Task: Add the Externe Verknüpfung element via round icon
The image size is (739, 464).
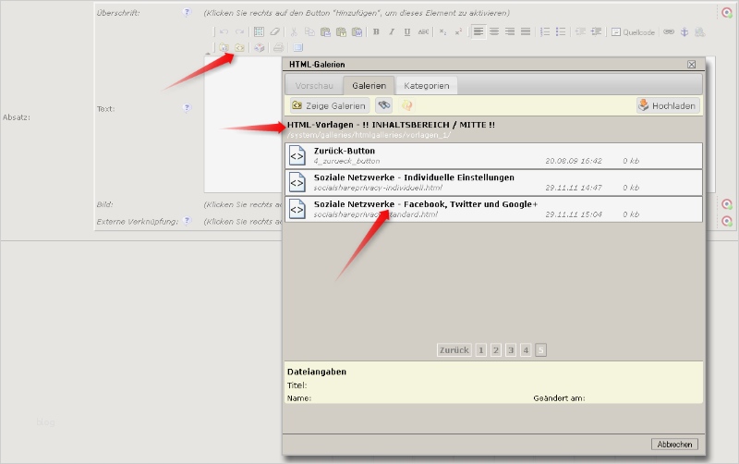Action: [727, 221]
